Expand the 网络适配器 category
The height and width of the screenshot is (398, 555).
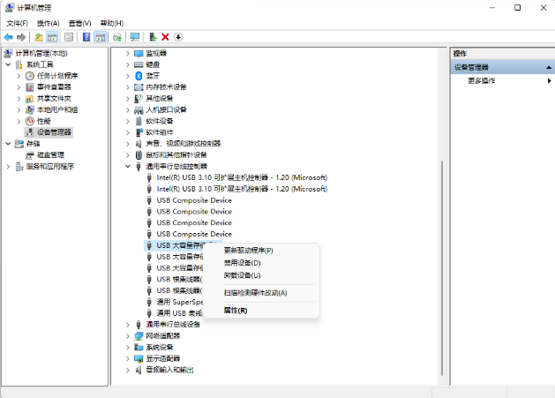(128, 336)
